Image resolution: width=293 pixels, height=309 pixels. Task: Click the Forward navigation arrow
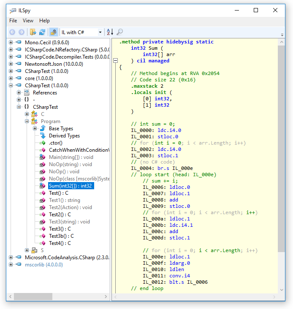22,32
